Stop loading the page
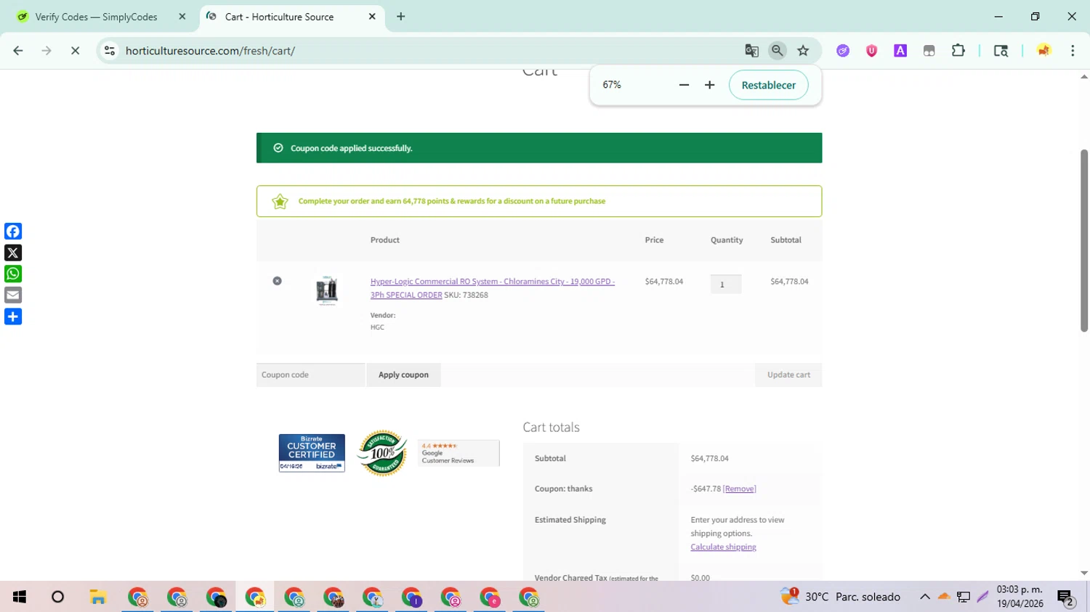Viewport: 1090px width, 612px height. coord(75,51)
